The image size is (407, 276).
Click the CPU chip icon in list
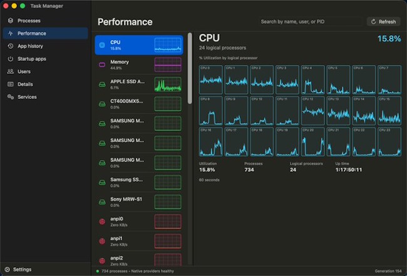[102, 45]
